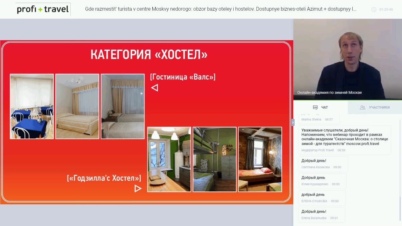This screenshot has height=226, width=402.
Task: Open the double bed room photo of Валс
Action: tap(77, 106)
